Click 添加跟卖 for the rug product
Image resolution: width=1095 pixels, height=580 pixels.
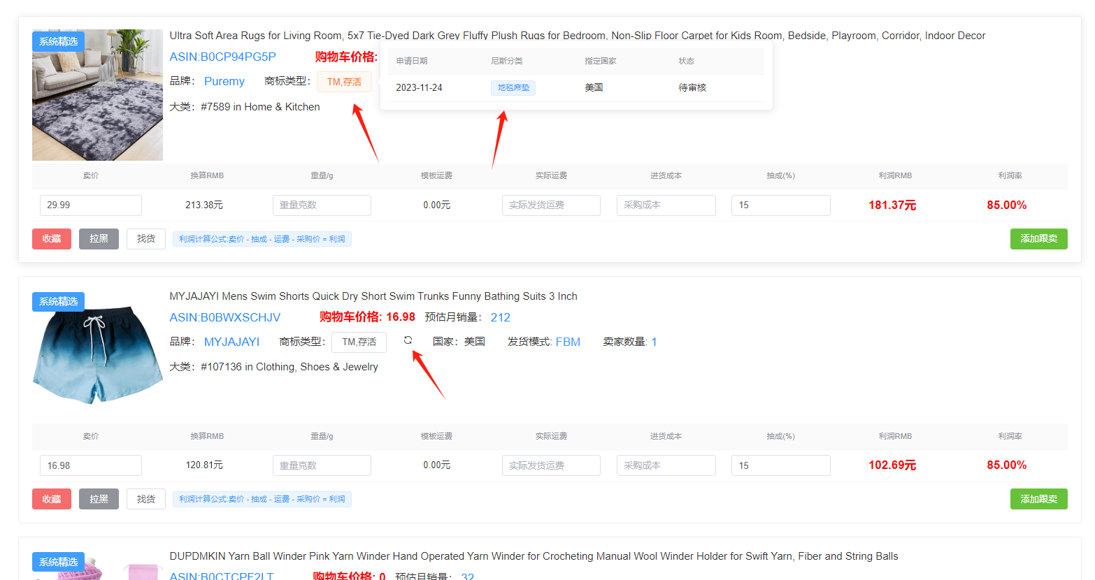click(1038, 239)
